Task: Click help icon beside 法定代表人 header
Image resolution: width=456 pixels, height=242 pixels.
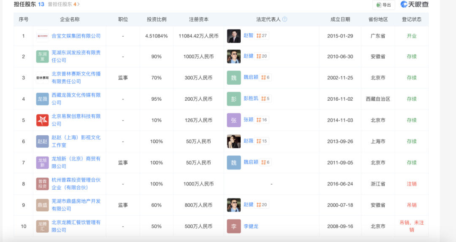Action: click(x=285, y=19)
